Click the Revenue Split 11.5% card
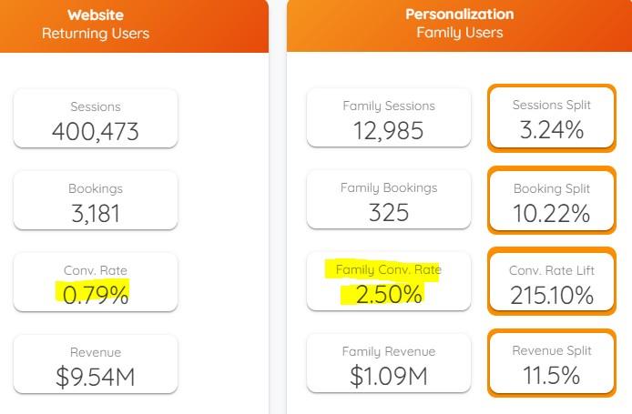 click(551, 364)
